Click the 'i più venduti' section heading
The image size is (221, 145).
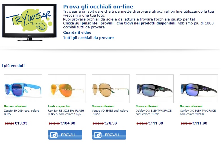pos(13,66)
